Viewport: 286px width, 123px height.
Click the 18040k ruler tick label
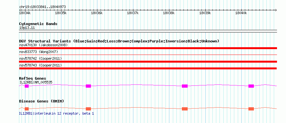pyautogui.click(x=241, y=13)
